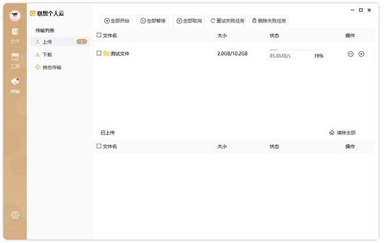Click 清除全部 to clear uploaded records

[x=342, y=133]
